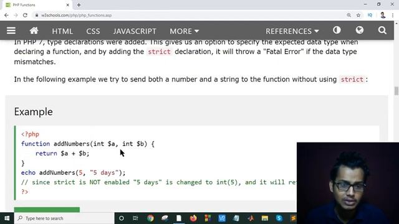Toggle the dark contrast theme icon

pyautogui.click(x=337, y=30)
